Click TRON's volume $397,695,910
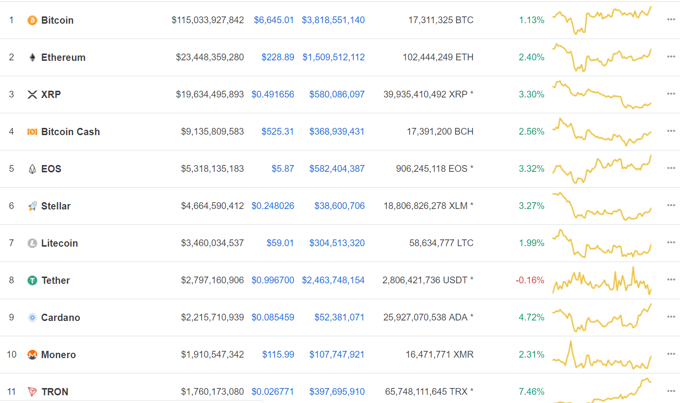 337,392
